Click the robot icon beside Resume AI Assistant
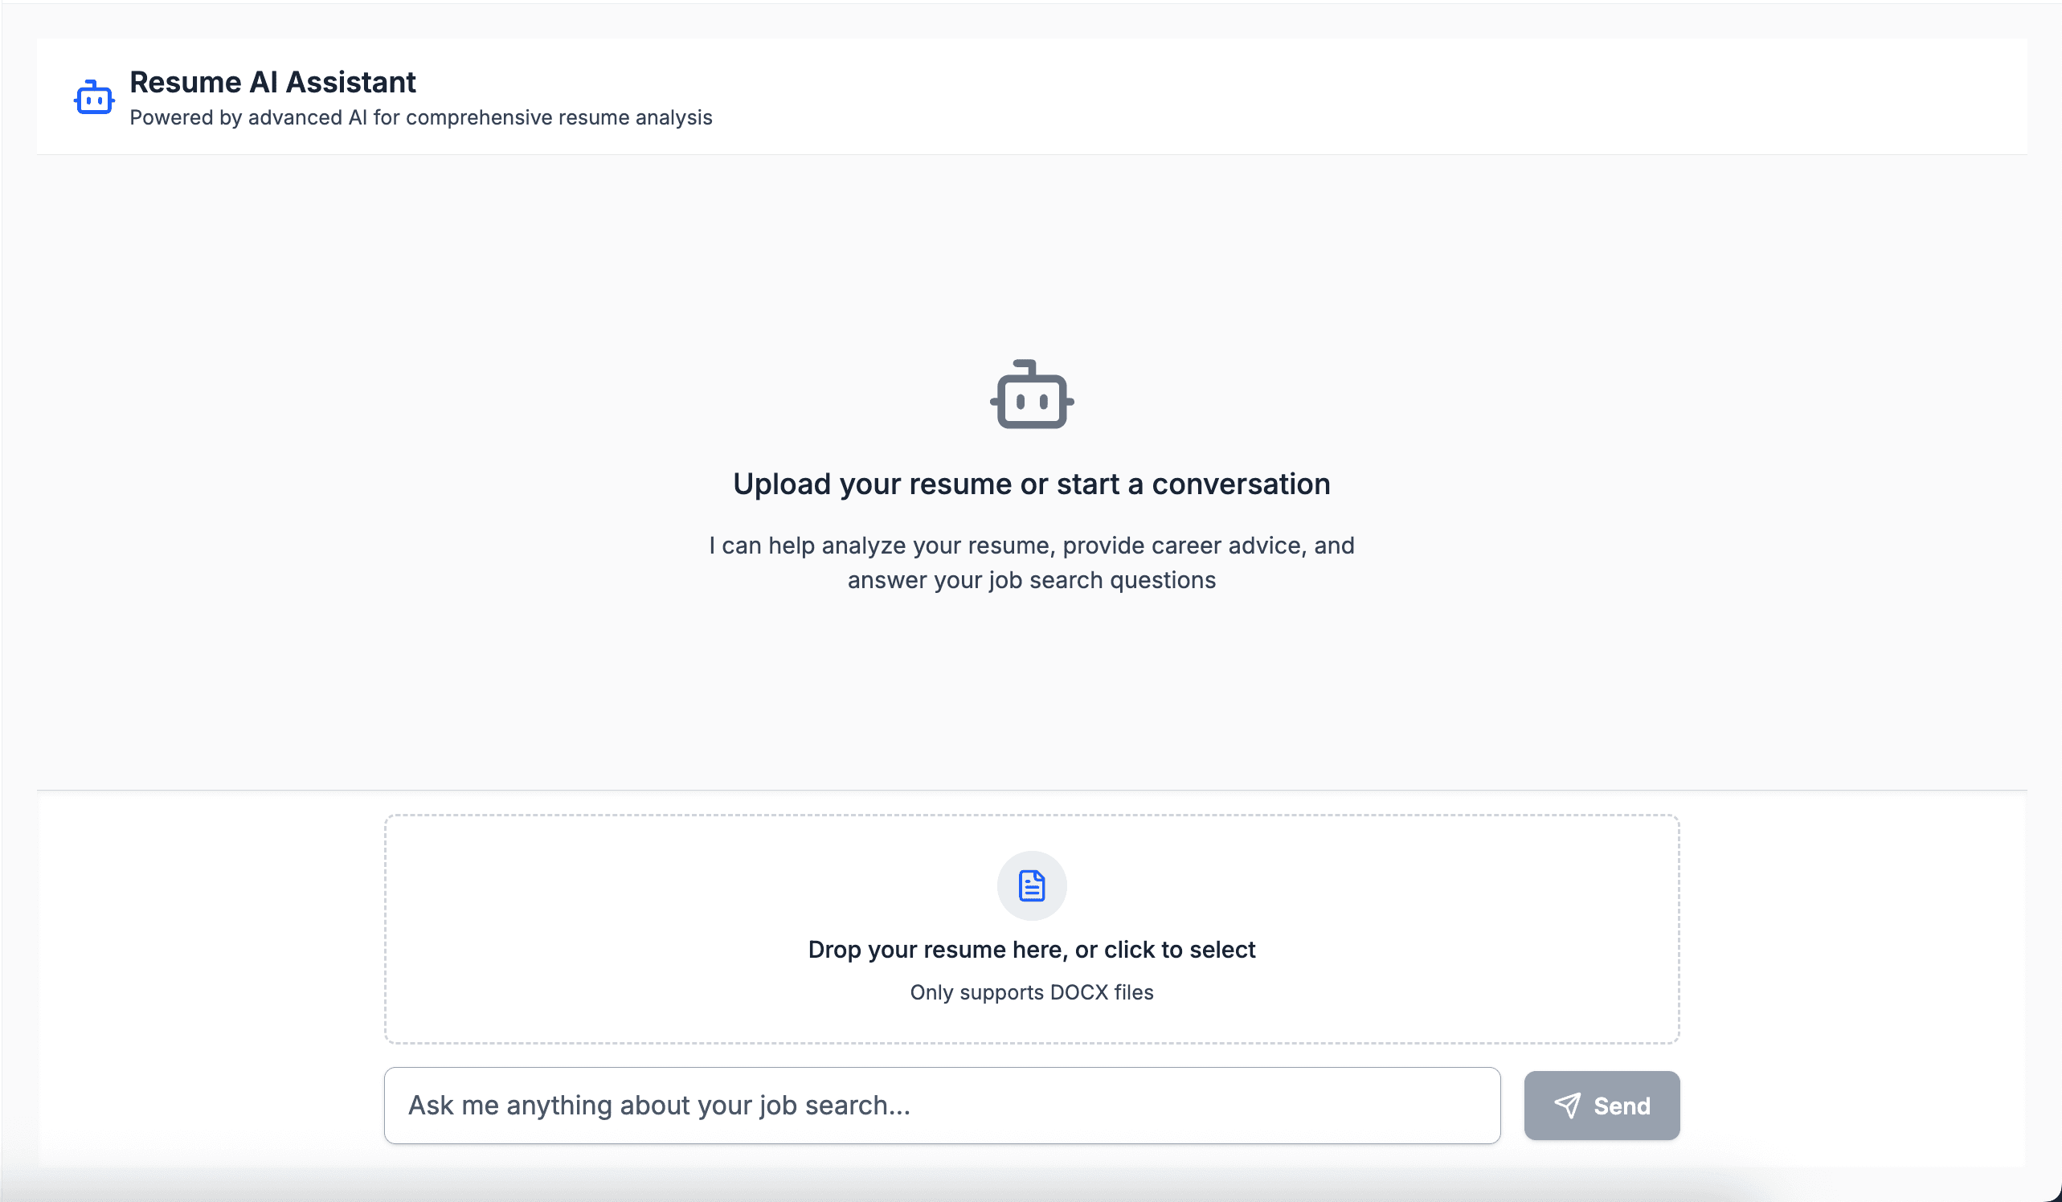This screenshot has width=2062, height=1202. (93, 96)
